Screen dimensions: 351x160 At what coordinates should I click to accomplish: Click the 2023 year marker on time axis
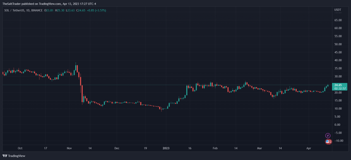coord(166,148)
